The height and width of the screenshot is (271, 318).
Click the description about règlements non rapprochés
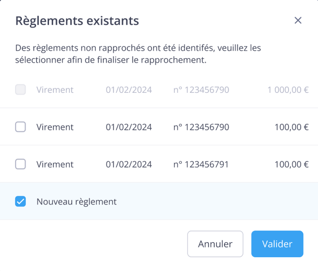138,54
